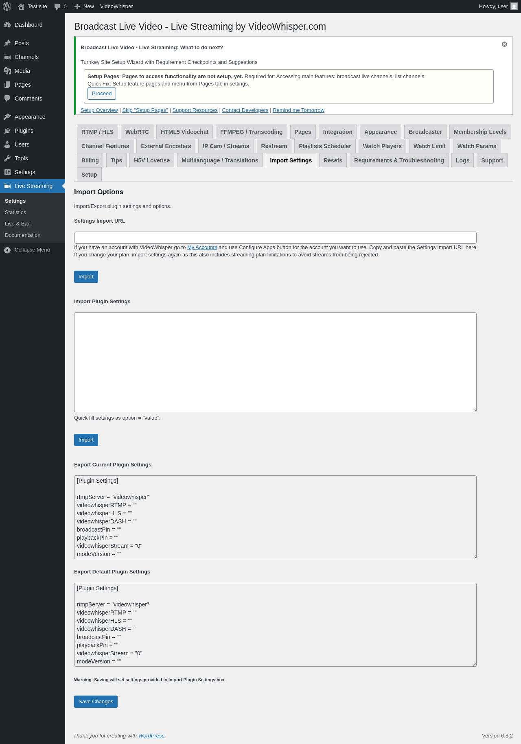Switch to the Resets tab
521x744 pixels.
point(333,160)
